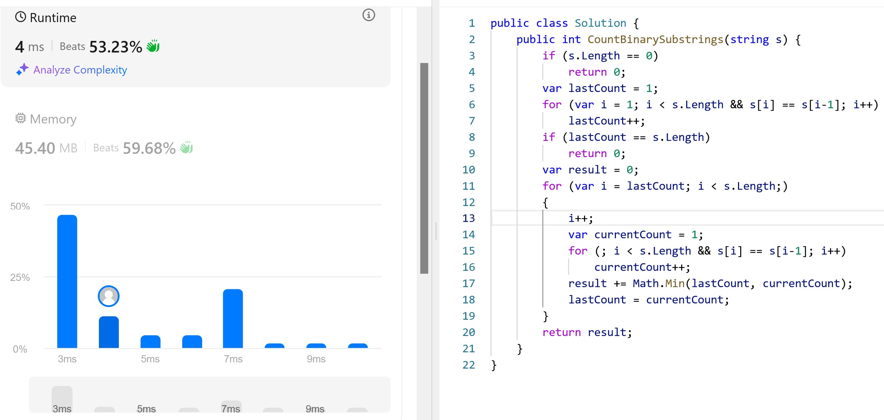Switch to the Memory stats section
The image size is (884, 420).
[53, 119]
